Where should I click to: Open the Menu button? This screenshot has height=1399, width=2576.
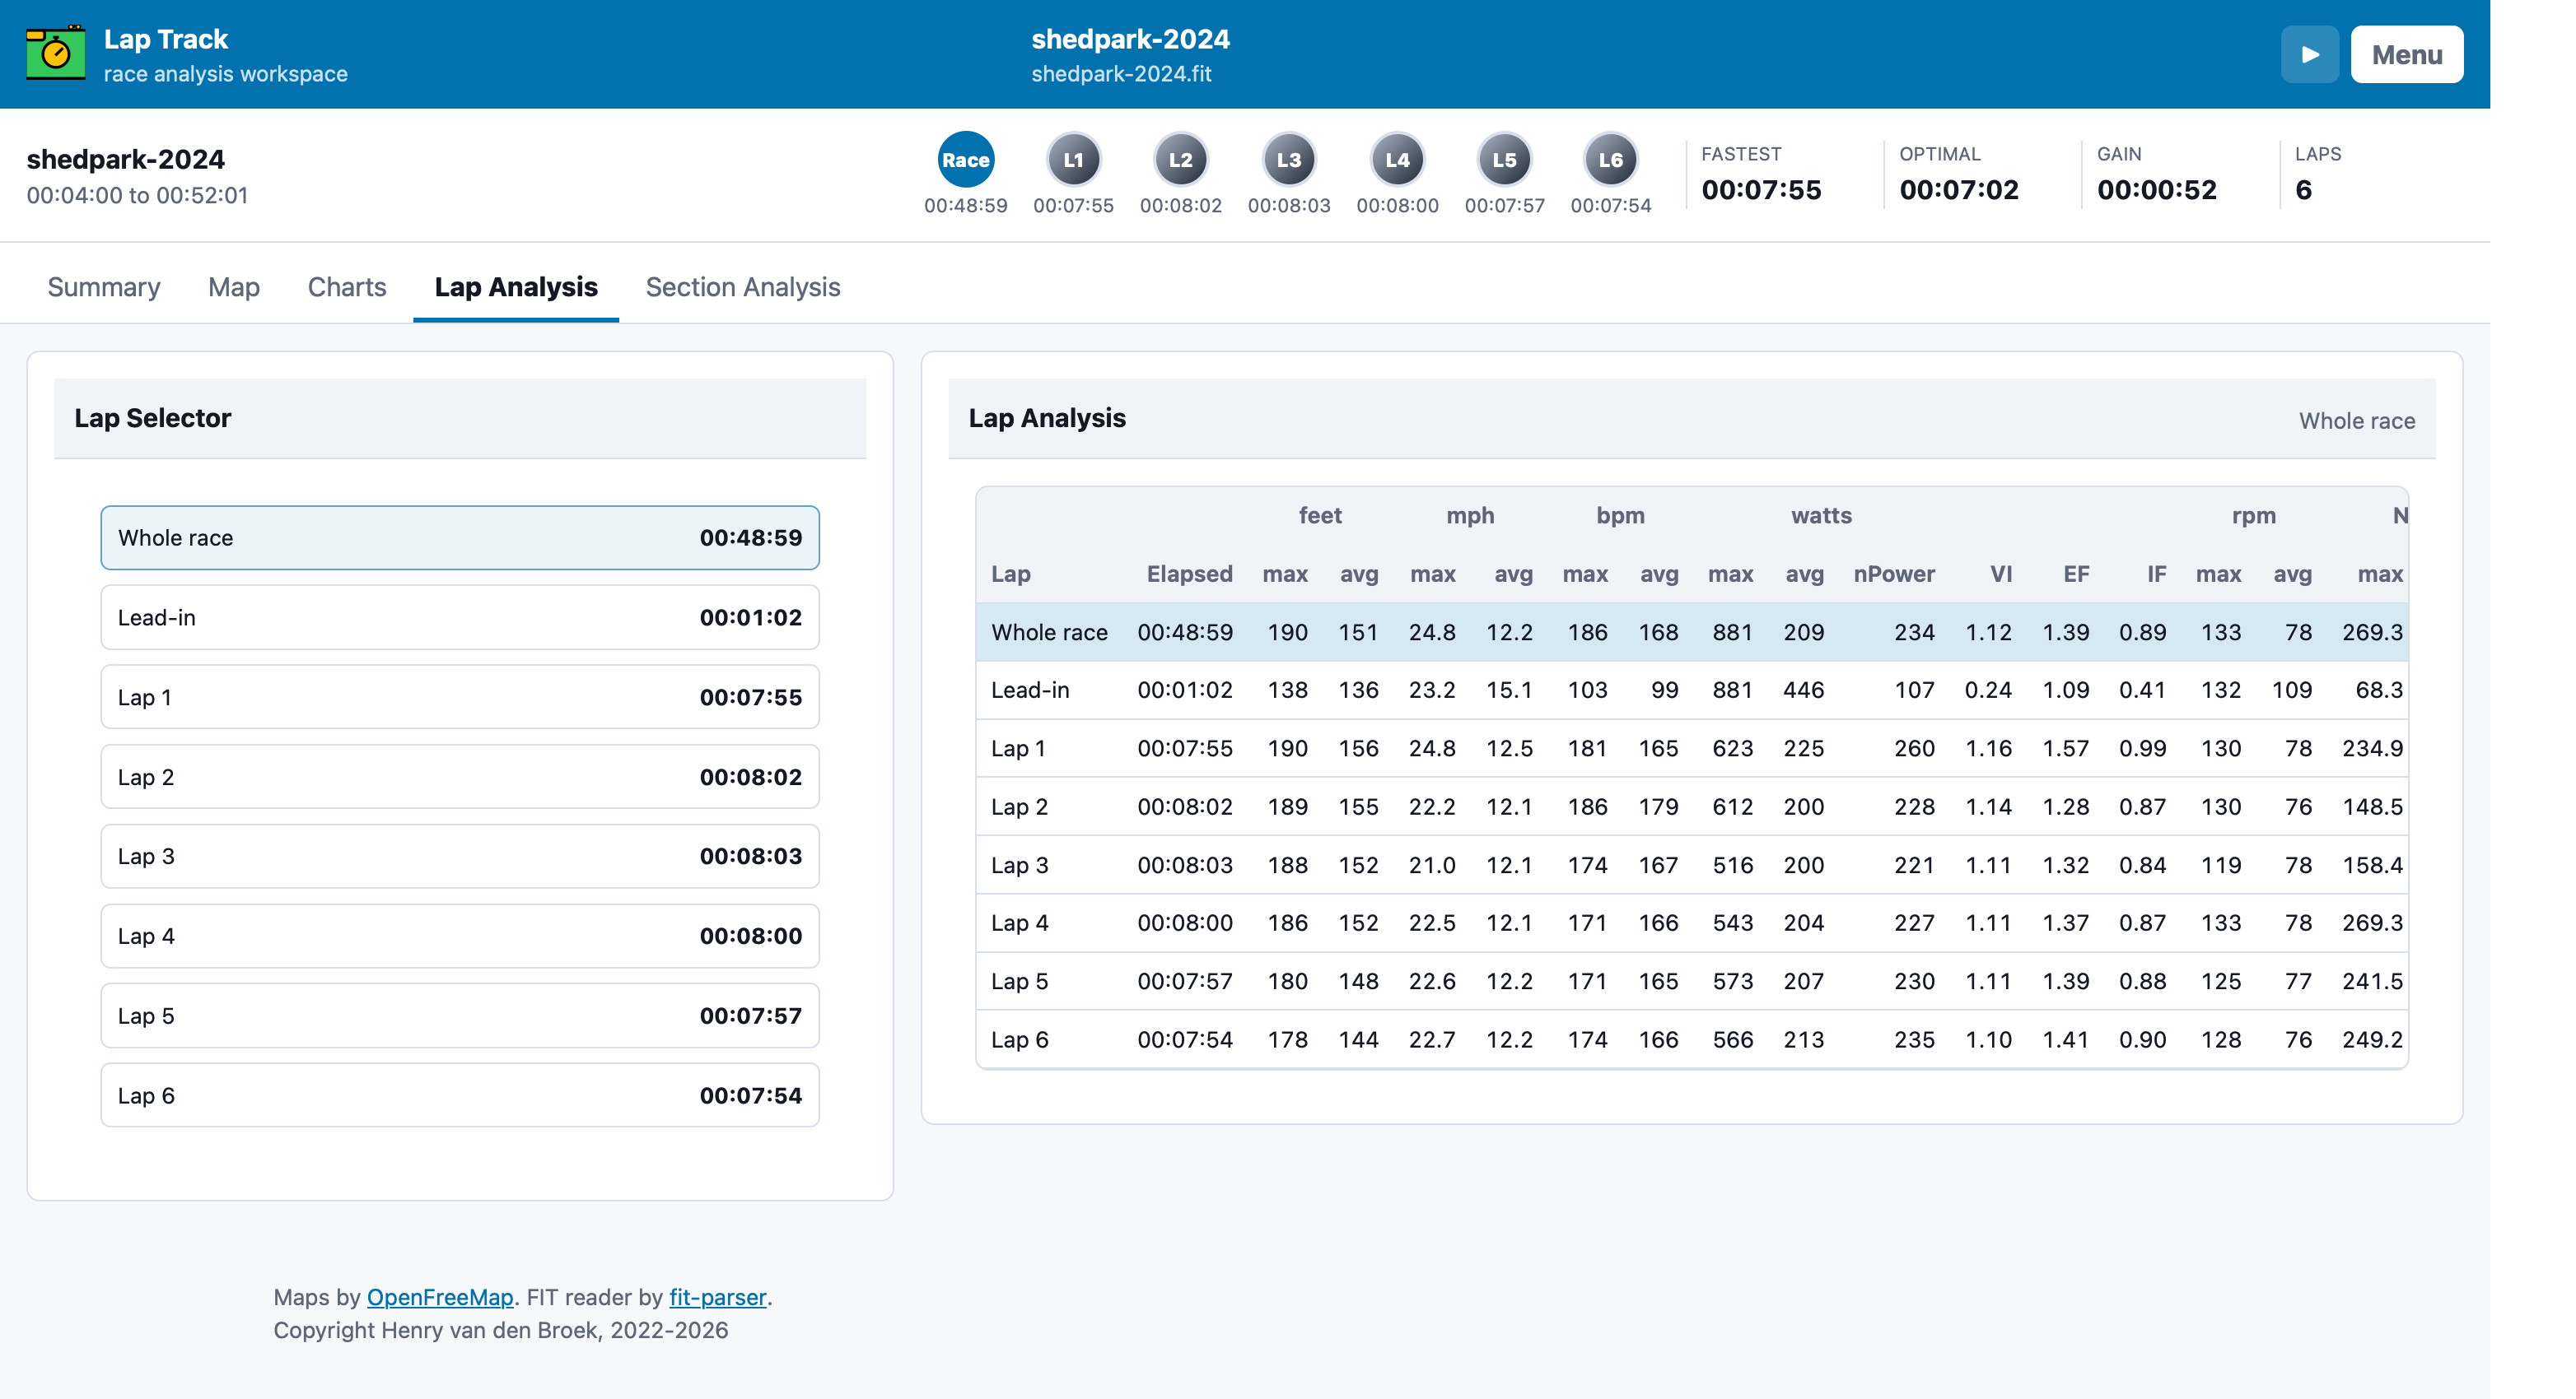[x=2406, y=54]
